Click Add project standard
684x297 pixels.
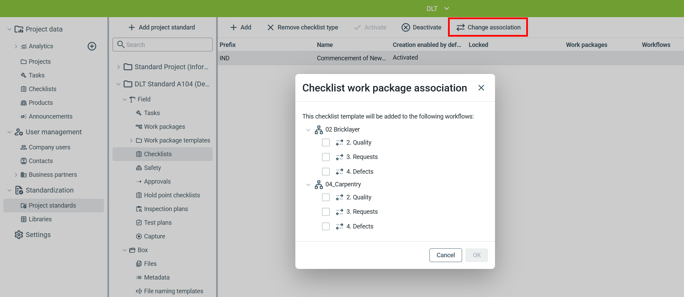pos(162,27)
